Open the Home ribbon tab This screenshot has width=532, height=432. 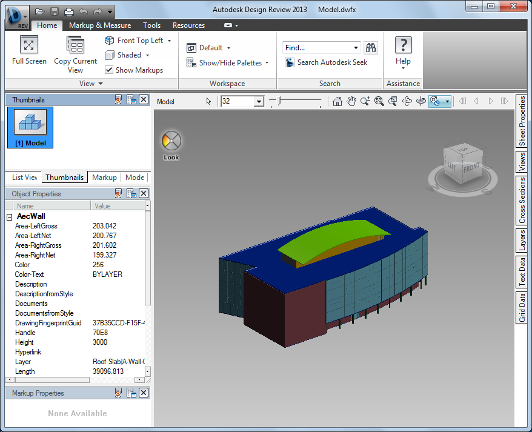click(47, 25)
